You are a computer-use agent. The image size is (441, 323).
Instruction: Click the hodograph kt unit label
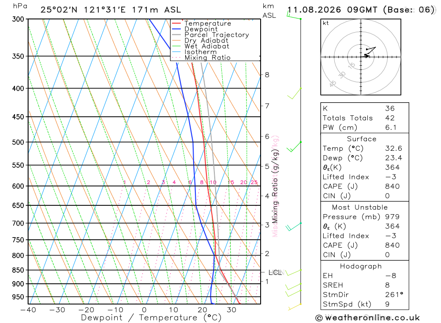[x=326, y=23]
